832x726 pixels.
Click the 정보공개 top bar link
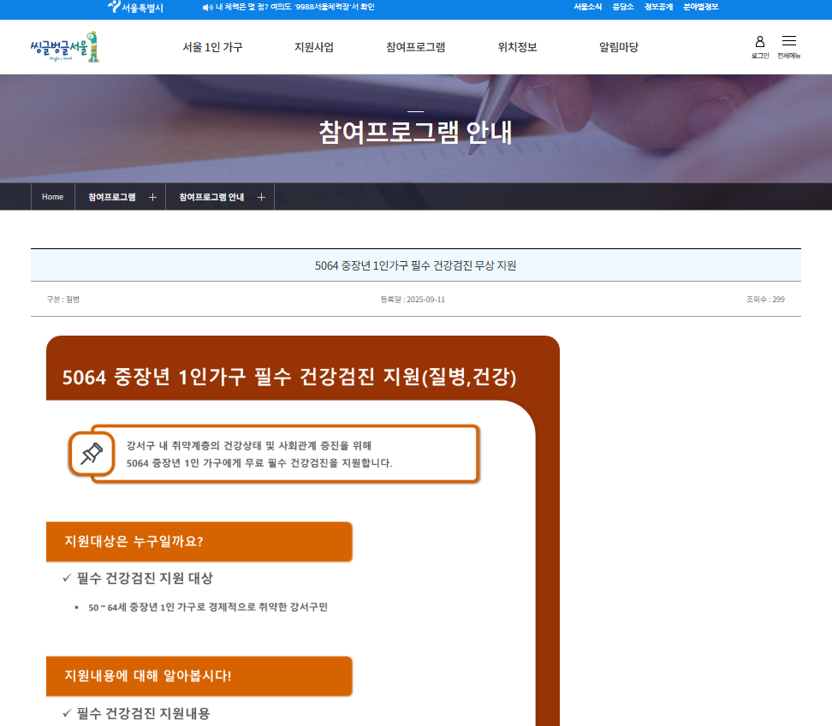pos(659,8)
